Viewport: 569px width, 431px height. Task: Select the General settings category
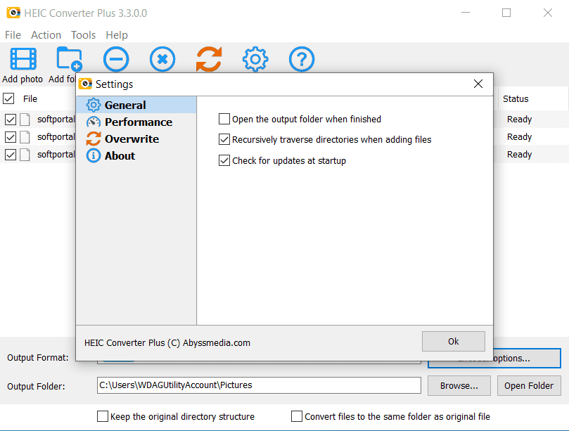point(136,105)
